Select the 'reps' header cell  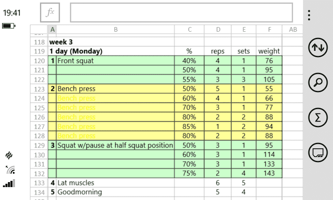218,51
